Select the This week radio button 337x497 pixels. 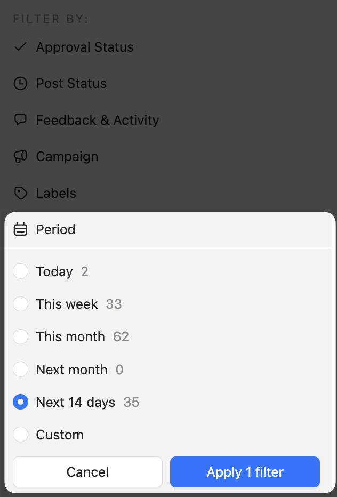point(20,304)
